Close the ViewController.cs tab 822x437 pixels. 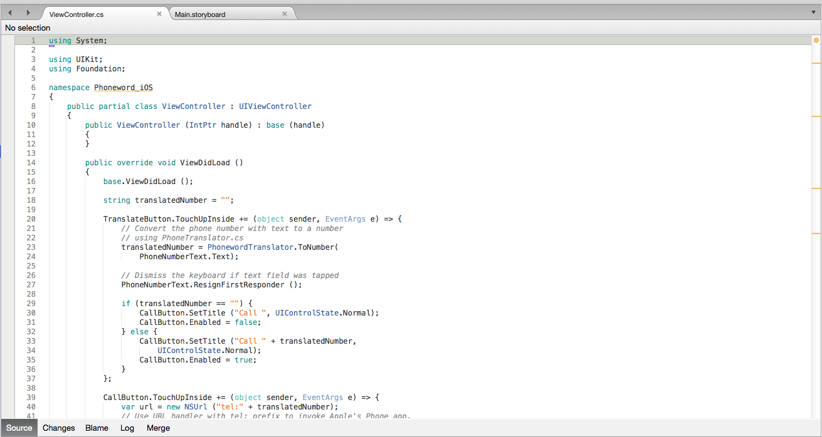(x=159, y=14)
